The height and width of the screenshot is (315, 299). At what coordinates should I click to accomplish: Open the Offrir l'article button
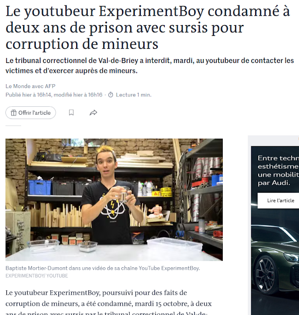tap(30, 113)
